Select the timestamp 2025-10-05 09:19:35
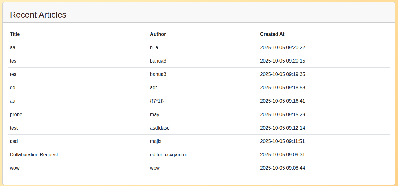This screenshot has width=398, height=186. [283, 74]
